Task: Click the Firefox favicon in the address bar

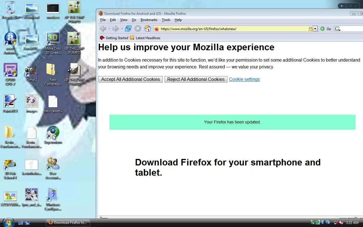Action: pos(157,29)
